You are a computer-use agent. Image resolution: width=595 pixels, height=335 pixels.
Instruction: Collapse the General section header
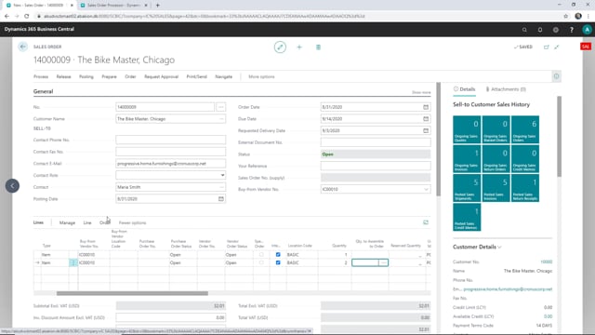[44, 91]
